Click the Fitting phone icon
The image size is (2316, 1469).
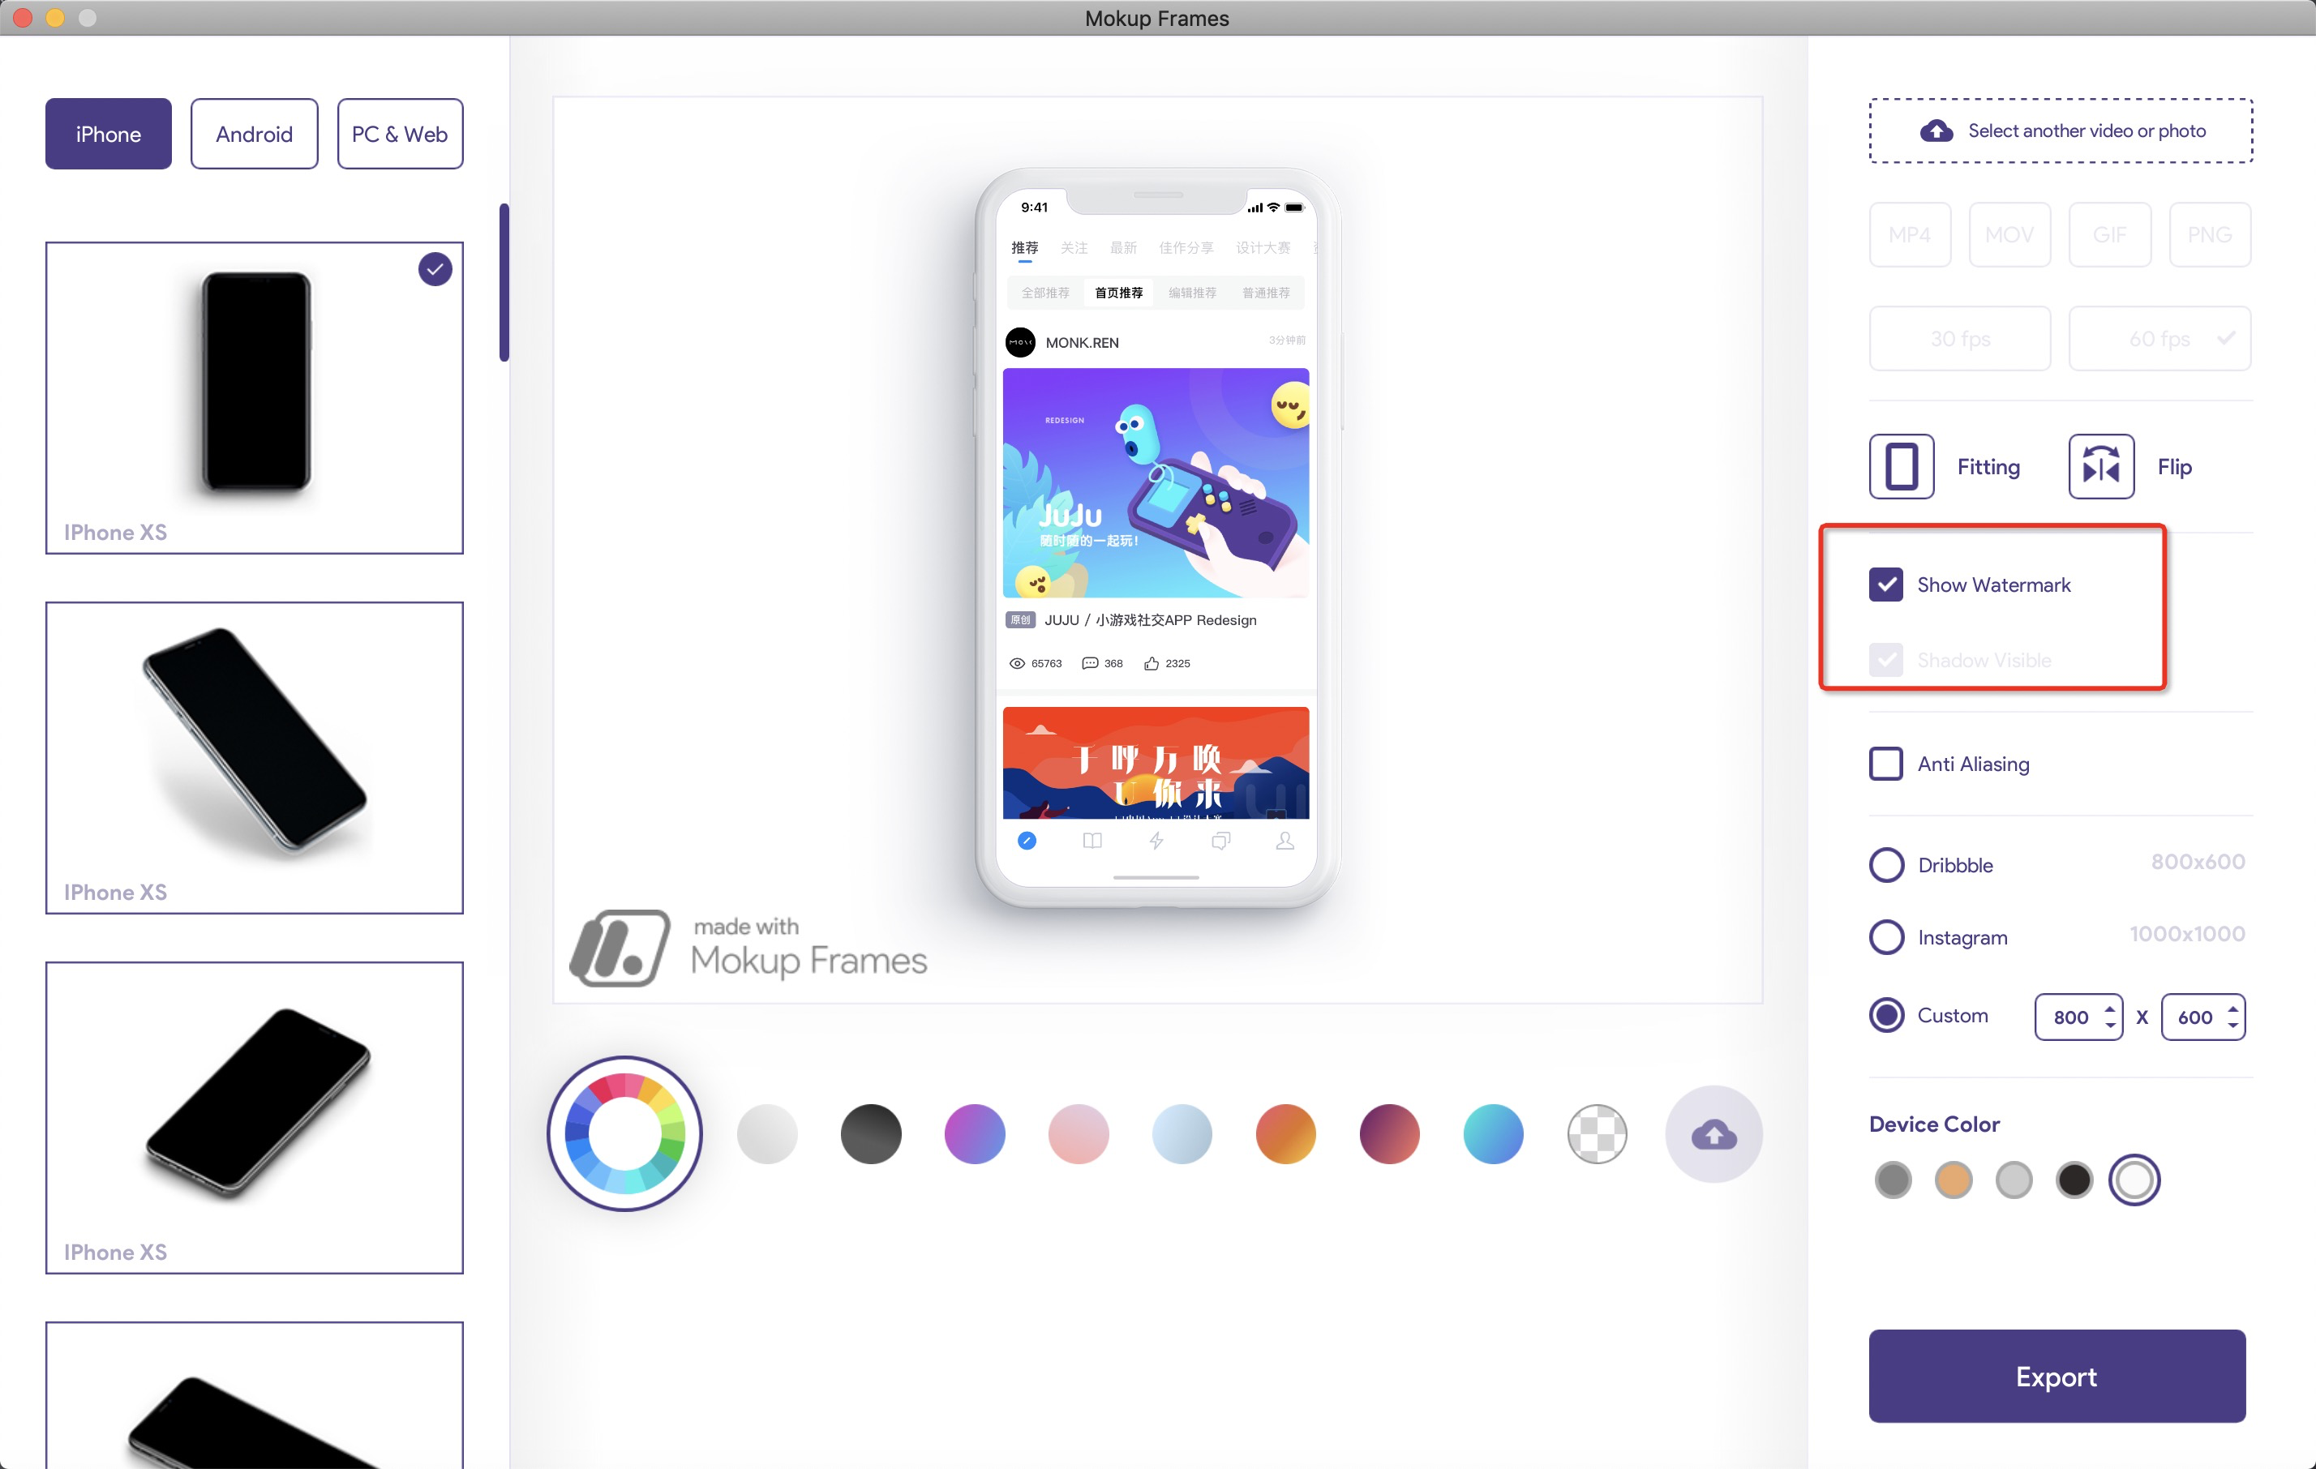[1902, 466]
